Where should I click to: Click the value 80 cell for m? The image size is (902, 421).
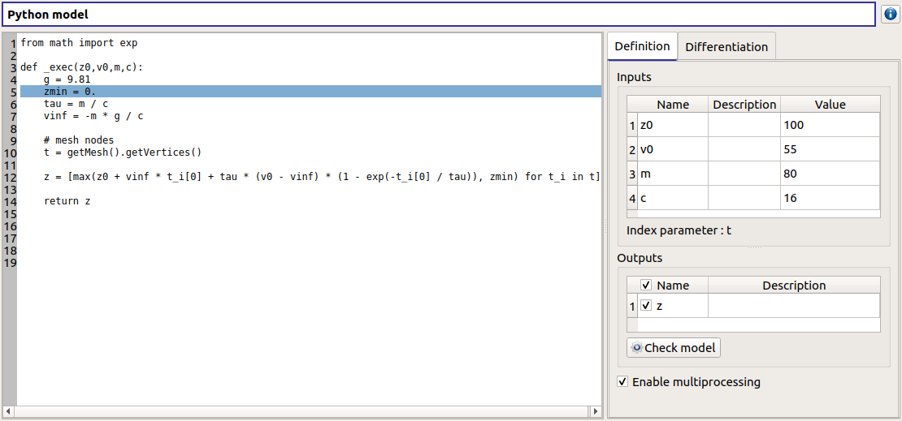click(829, 174)
